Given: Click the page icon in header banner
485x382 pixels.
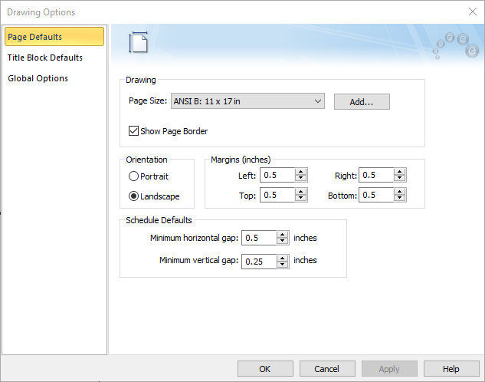Looking at the screenshot, I should coord(138,43).
